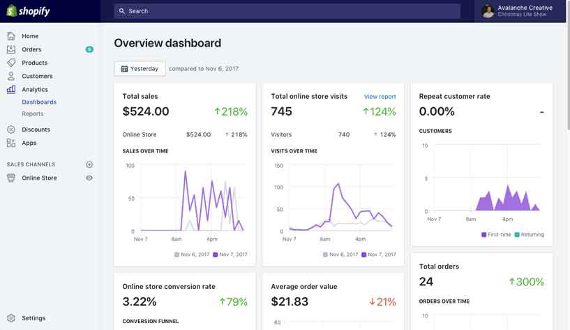Viewport: 570px width, 330px height.
Task: Open the Yesterday date range picker
Action: pyautogui.click(x=140, y=68)
